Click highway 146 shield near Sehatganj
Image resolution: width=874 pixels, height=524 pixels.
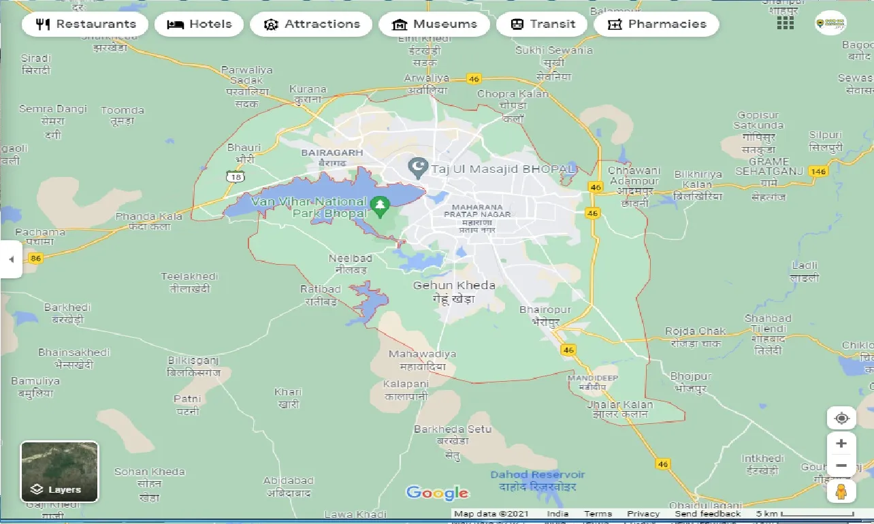[x=818, y=171]
